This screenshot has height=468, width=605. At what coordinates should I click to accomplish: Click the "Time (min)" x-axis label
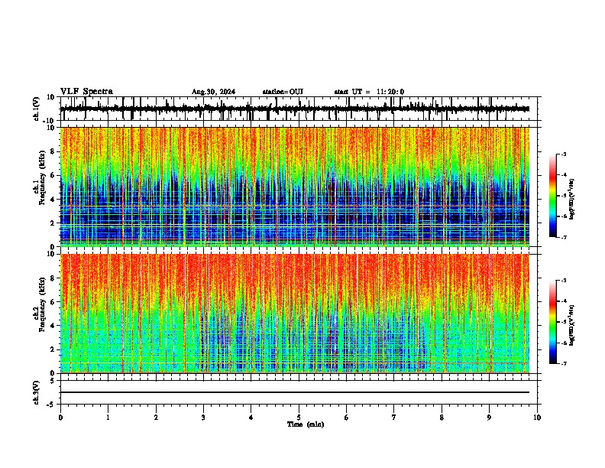pyautogui.click(x=306, y=424)
